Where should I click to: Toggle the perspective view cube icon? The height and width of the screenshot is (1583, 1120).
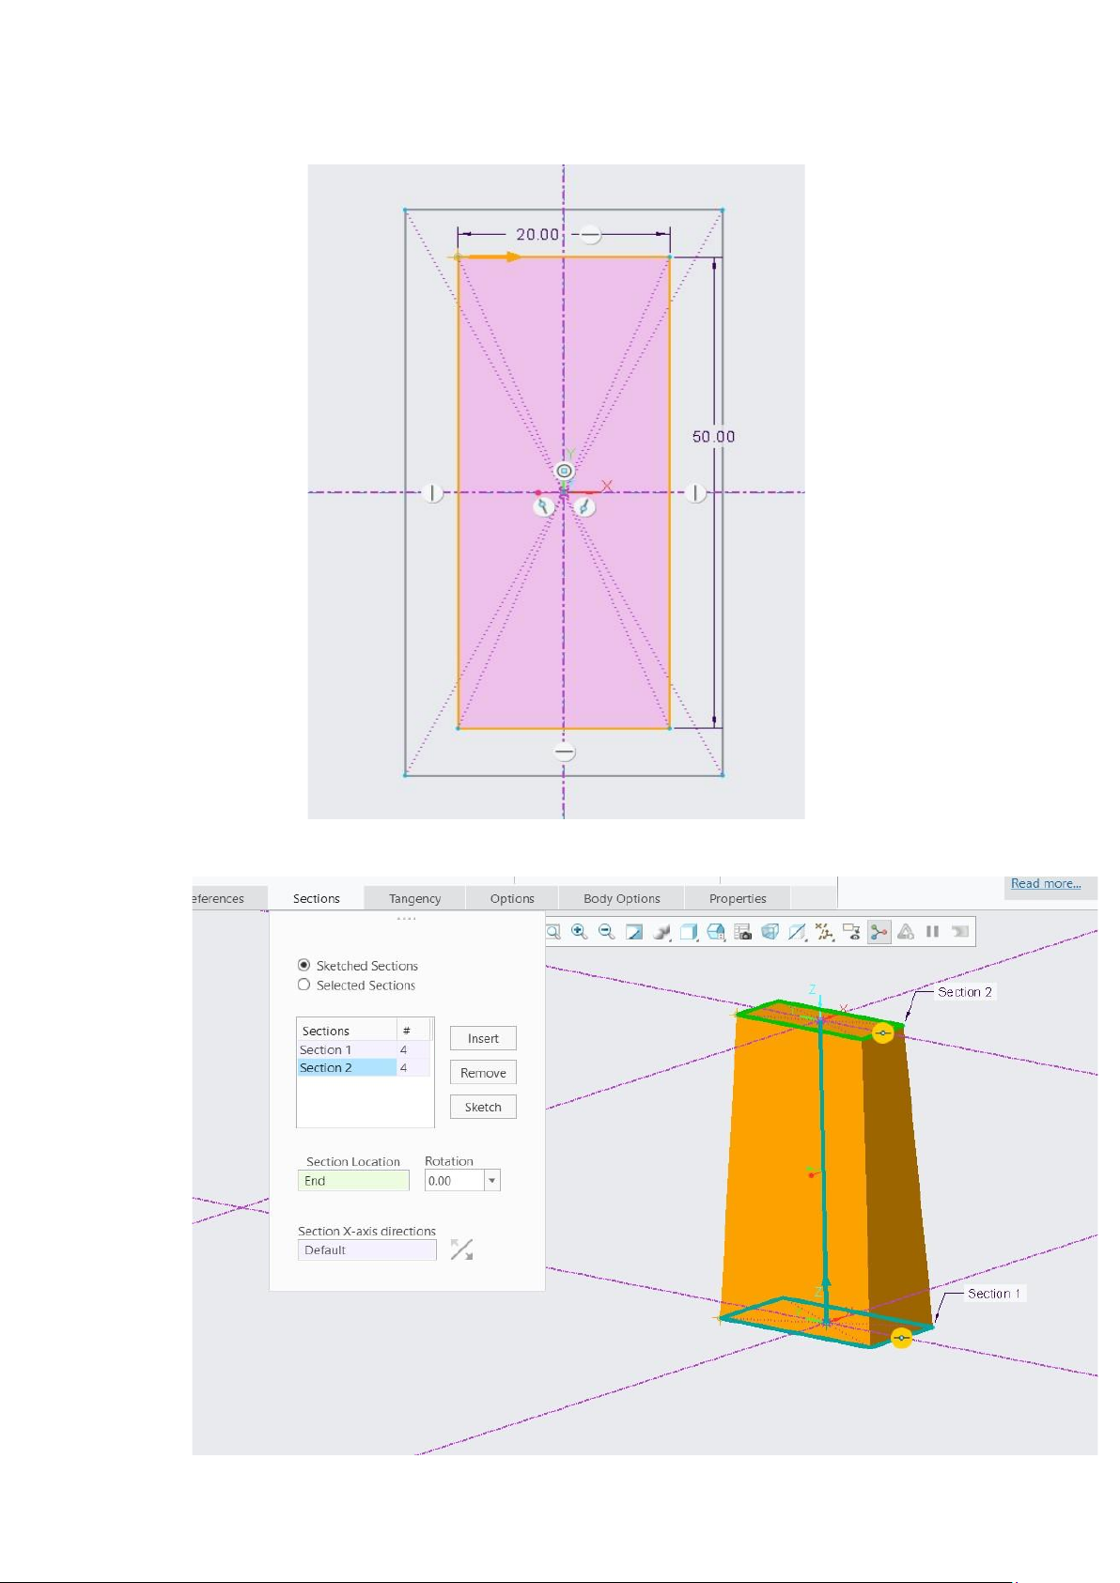(x=770, y=932)
